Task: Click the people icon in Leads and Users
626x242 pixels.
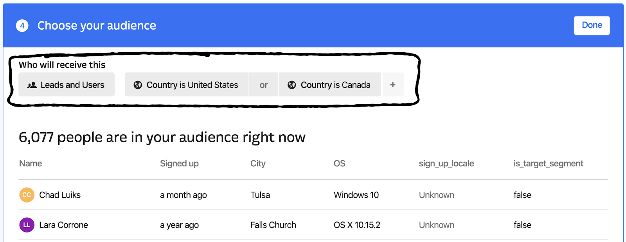Action: point(32,85)
